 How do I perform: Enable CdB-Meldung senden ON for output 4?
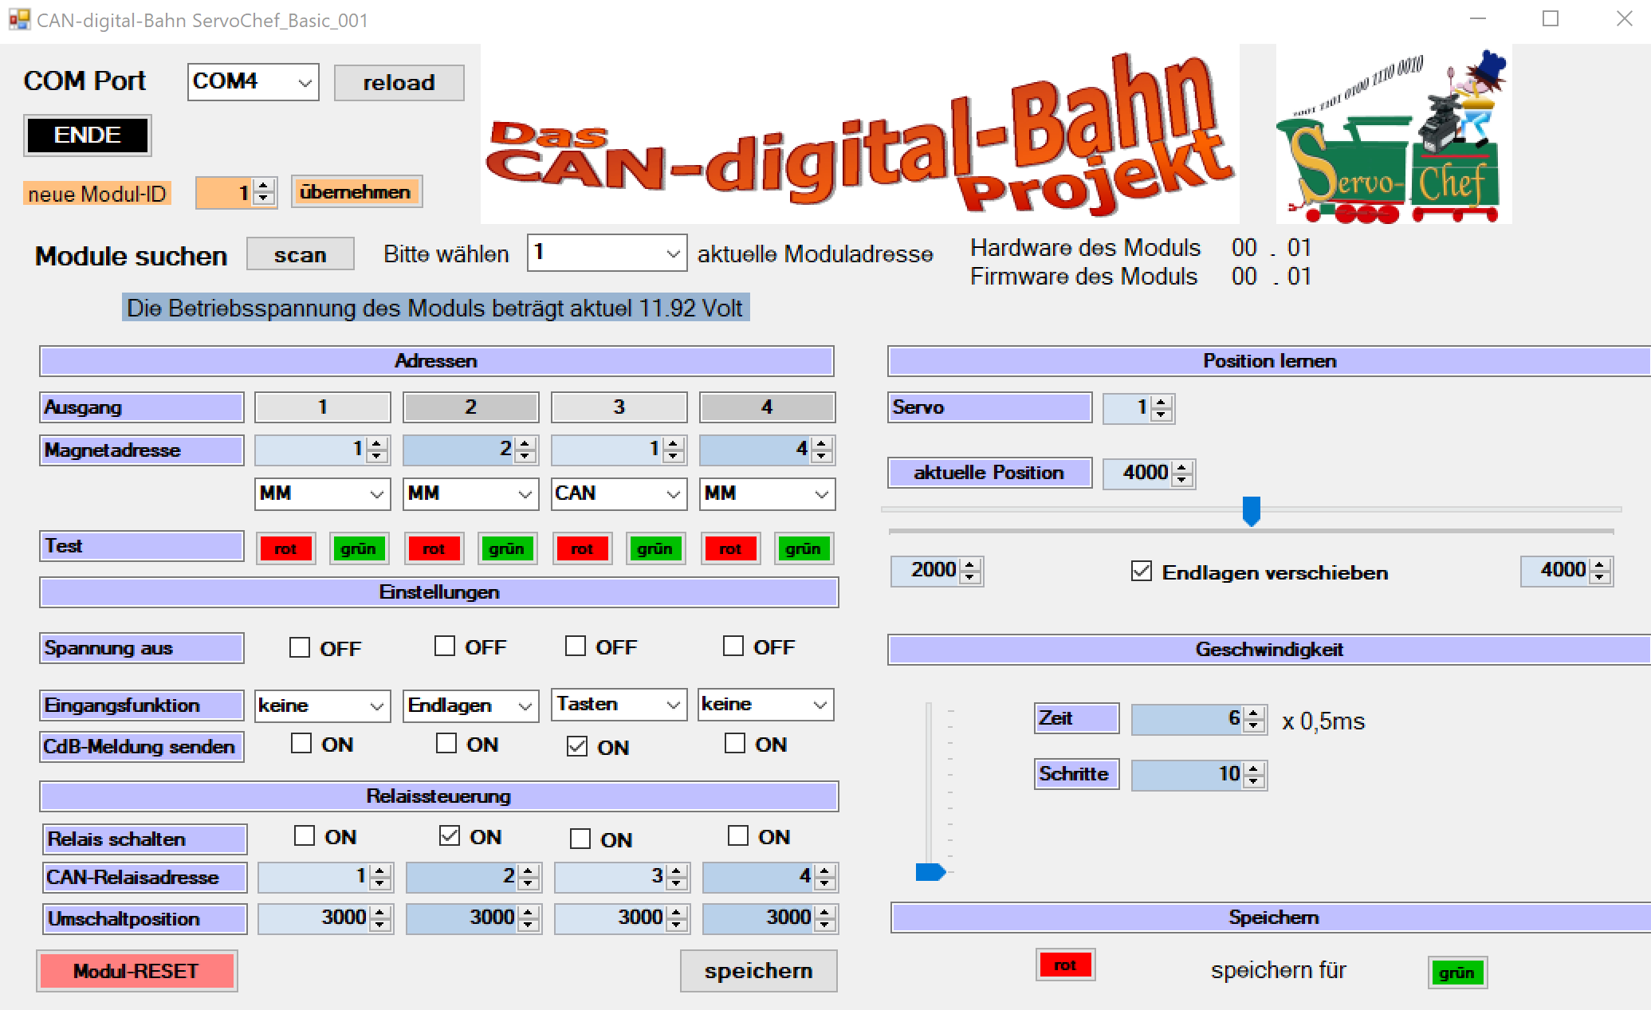[x=735, y=743]
